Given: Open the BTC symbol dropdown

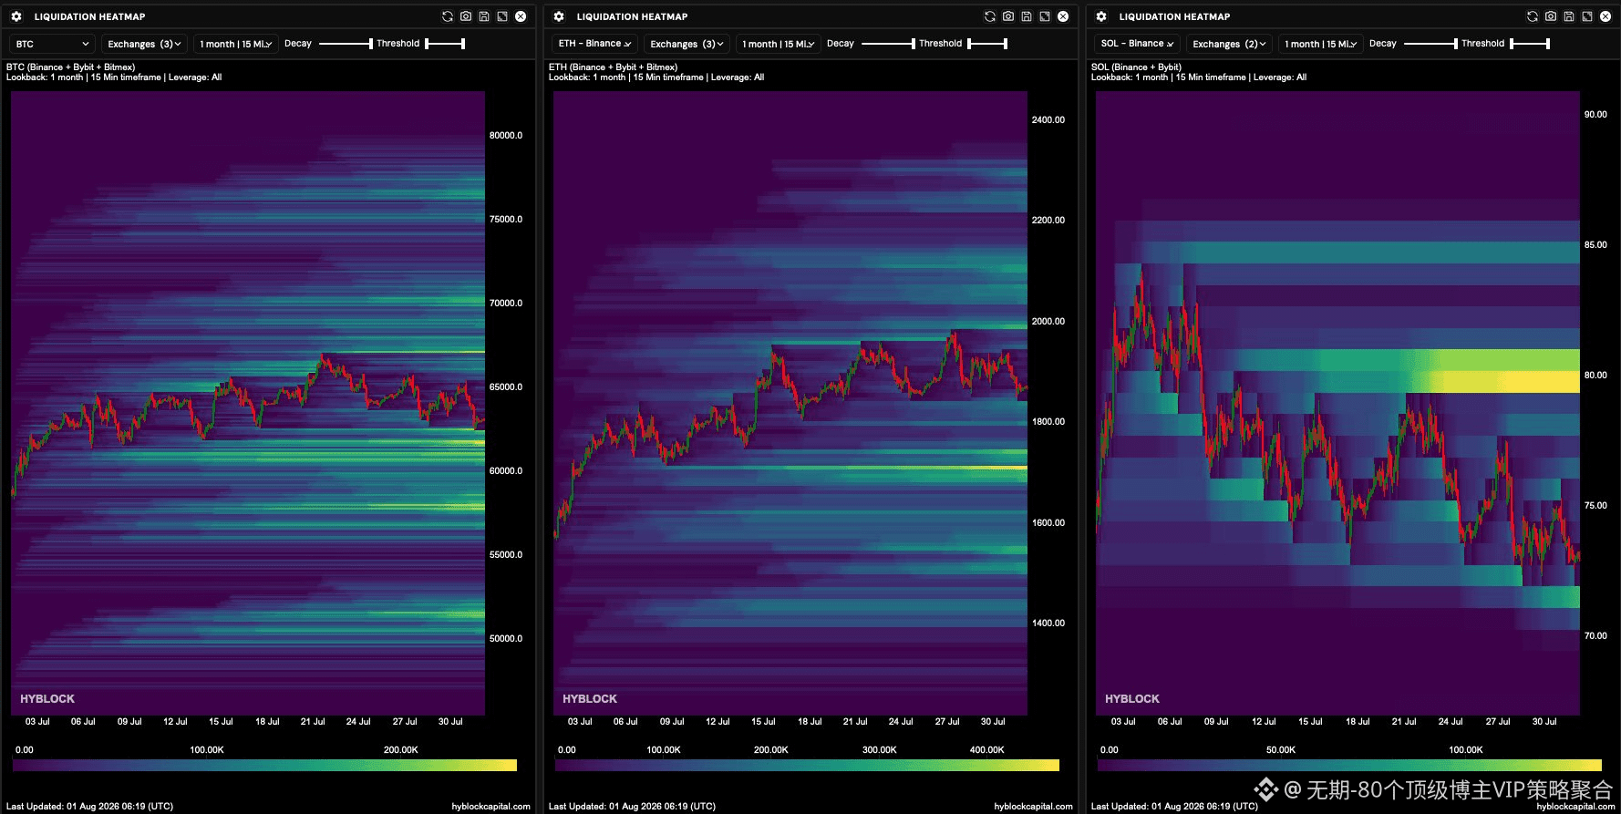Looking at the screenshot, I should coord(52,44).
